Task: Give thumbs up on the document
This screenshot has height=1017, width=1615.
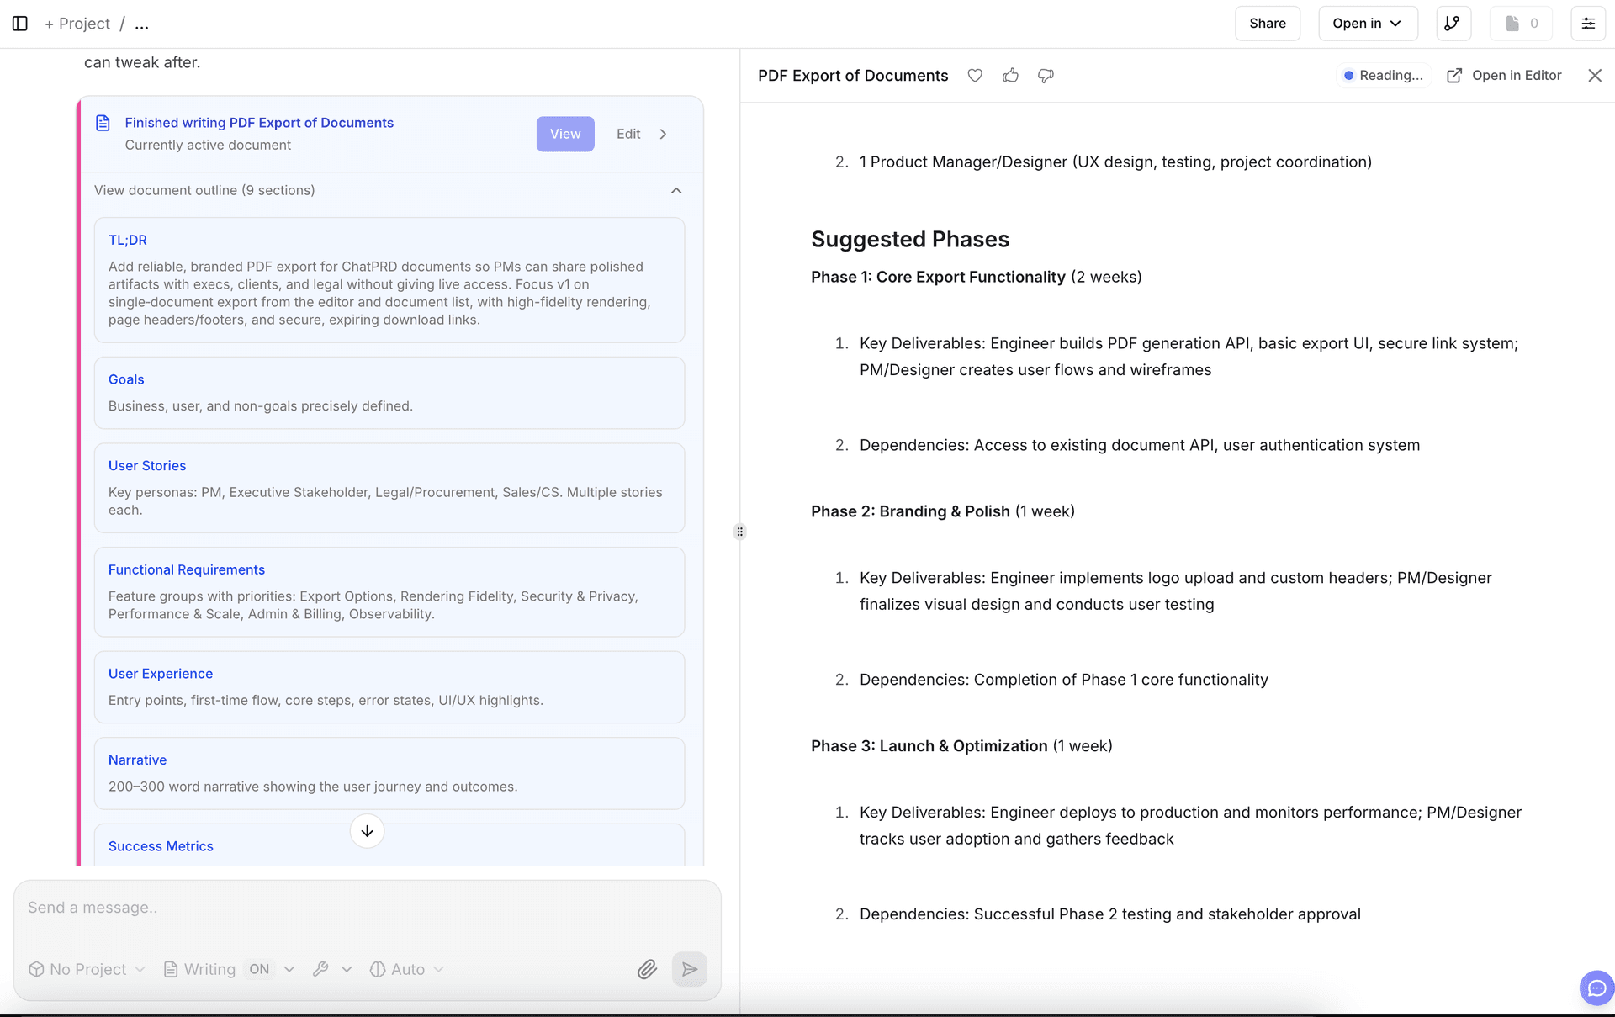Action: coord(1010,75)
